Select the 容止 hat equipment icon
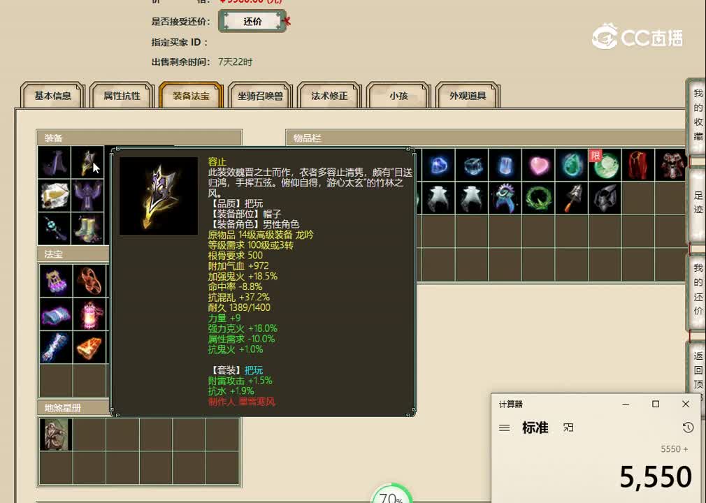706x503 pixels. [x=88, y=162]
